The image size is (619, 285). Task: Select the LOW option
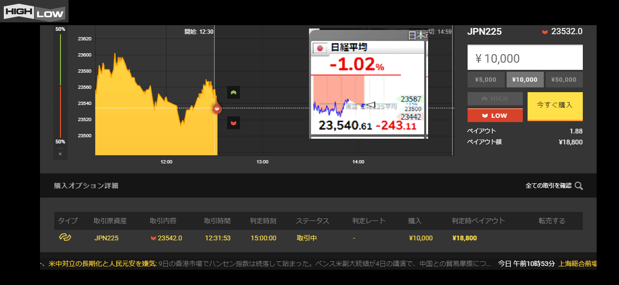click(x=495, y=115)
